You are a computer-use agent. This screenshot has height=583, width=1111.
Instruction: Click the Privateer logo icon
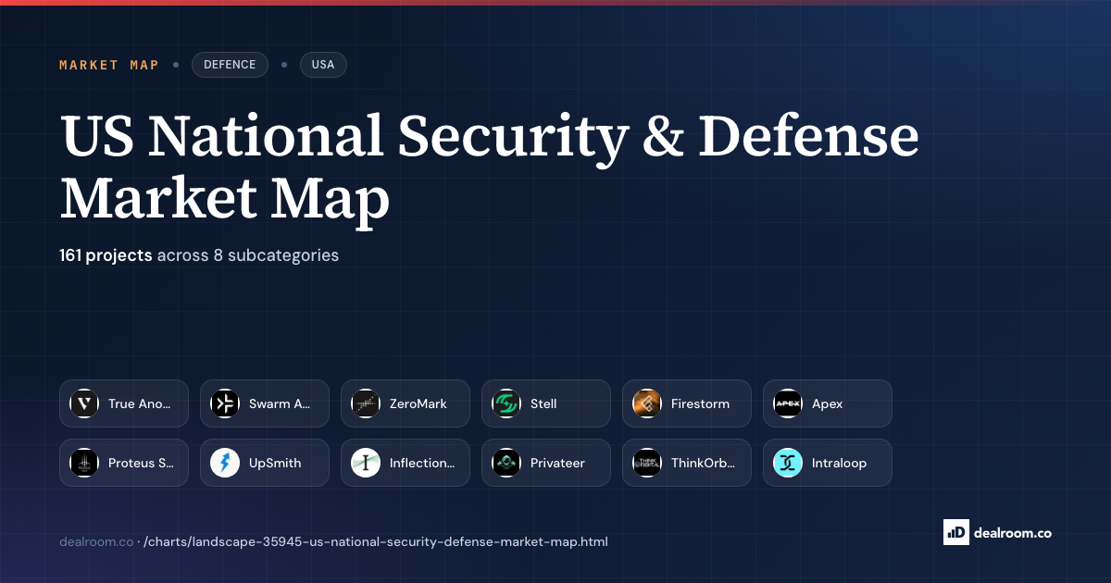pos(506,463)
